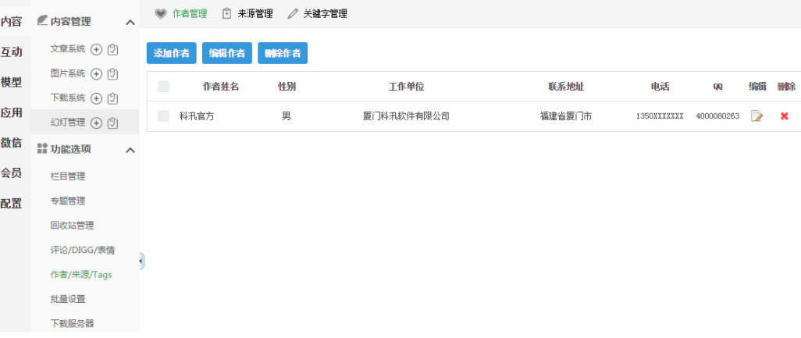
Task: Click the clipboard icon next to 图片系统
Action: click(112, 74)
